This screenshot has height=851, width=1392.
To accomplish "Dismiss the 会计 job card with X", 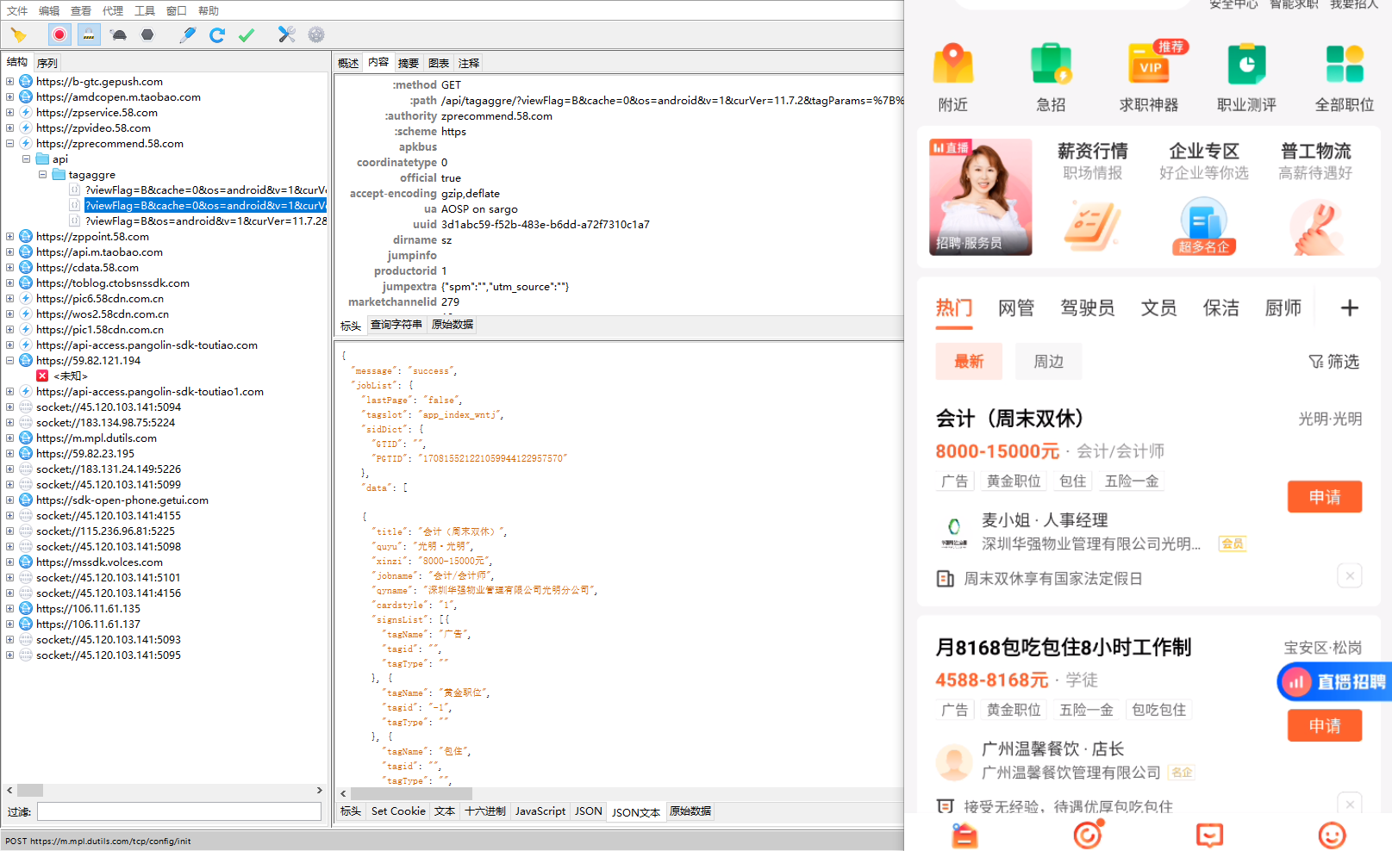I will [x=1350, y=575].
